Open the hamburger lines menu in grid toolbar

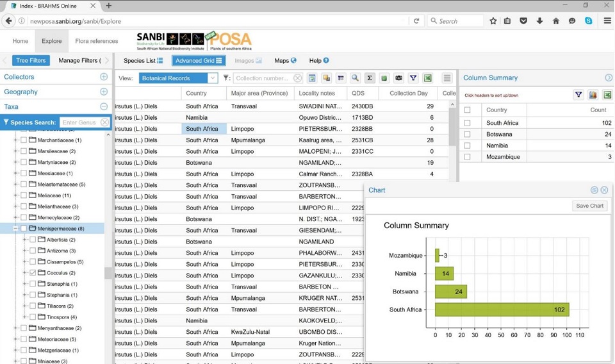[447, 78]
